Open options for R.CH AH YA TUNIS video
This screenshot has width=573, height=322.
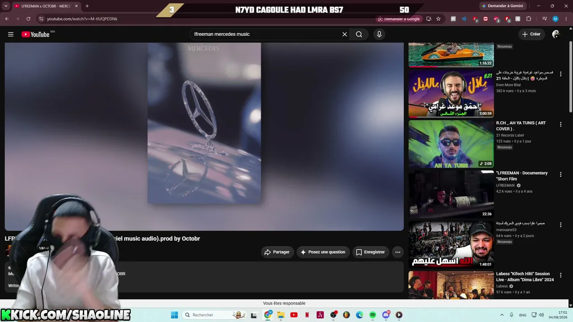[x=560, y=124]
